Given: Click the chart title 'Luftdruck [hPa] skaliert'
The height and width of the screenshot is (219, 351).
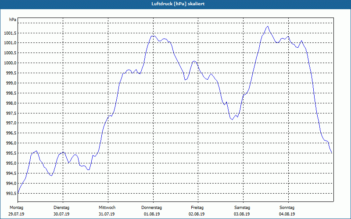Looking at the screenshot, I should click(178, 4).
